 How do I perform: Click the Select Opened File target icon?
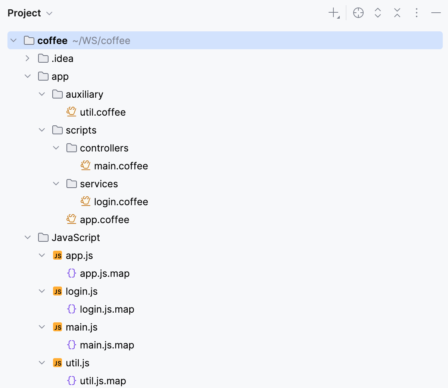point(358,12)
